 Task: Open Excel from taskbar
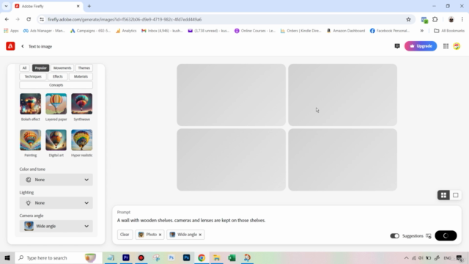232,257
